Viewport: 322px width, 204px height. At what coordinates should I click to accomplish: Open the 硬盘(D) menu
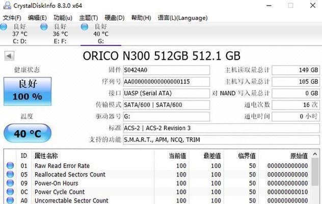115,18
